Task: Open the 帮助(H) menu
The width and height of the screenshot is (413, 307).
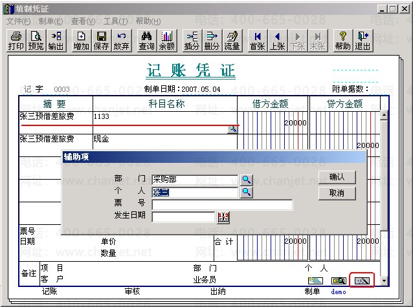Action: click(148, 21)
